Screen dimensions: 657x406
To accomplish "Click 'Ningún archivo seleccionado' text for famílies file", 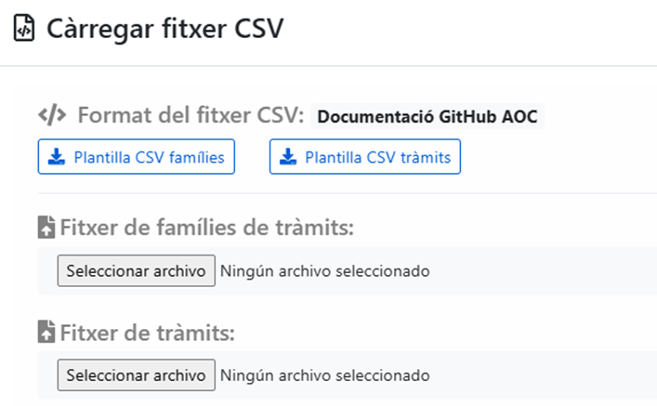I will pos(324,271).
